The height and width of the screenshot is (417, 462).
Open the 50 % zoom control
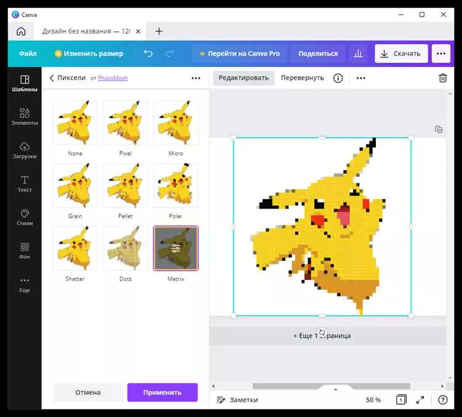(373, 400)
